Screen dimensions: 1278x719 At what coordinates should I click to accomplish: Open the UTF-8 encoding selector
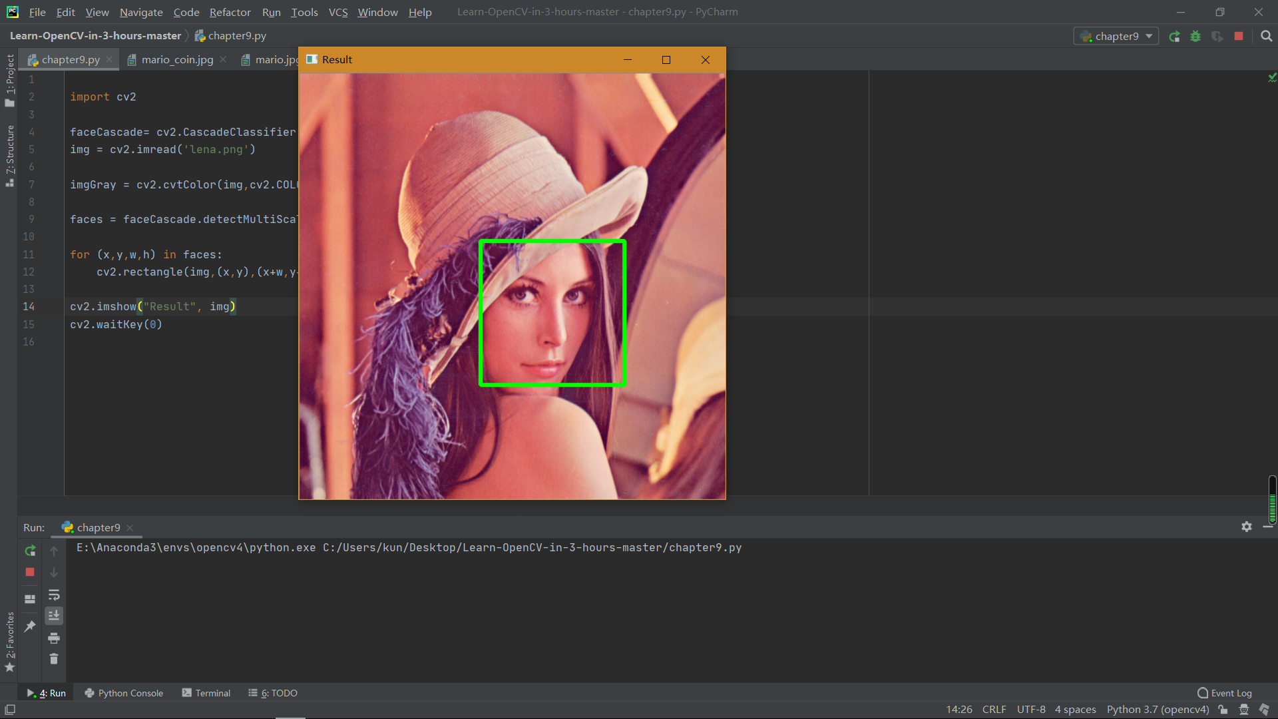click(1030, 709)
